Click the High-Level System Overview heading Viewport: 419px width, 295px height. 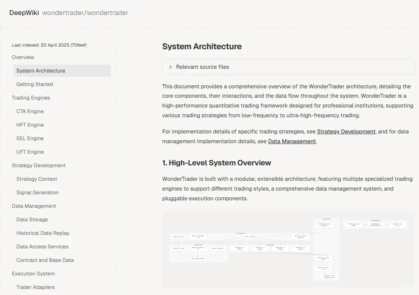[217, 163]
